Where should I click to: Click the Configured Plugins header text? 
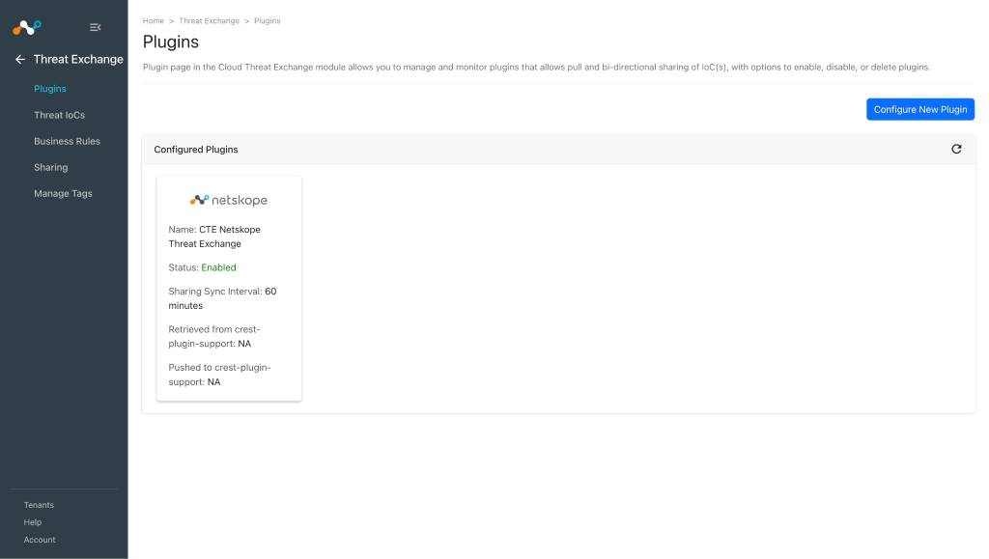click(195, 150)
